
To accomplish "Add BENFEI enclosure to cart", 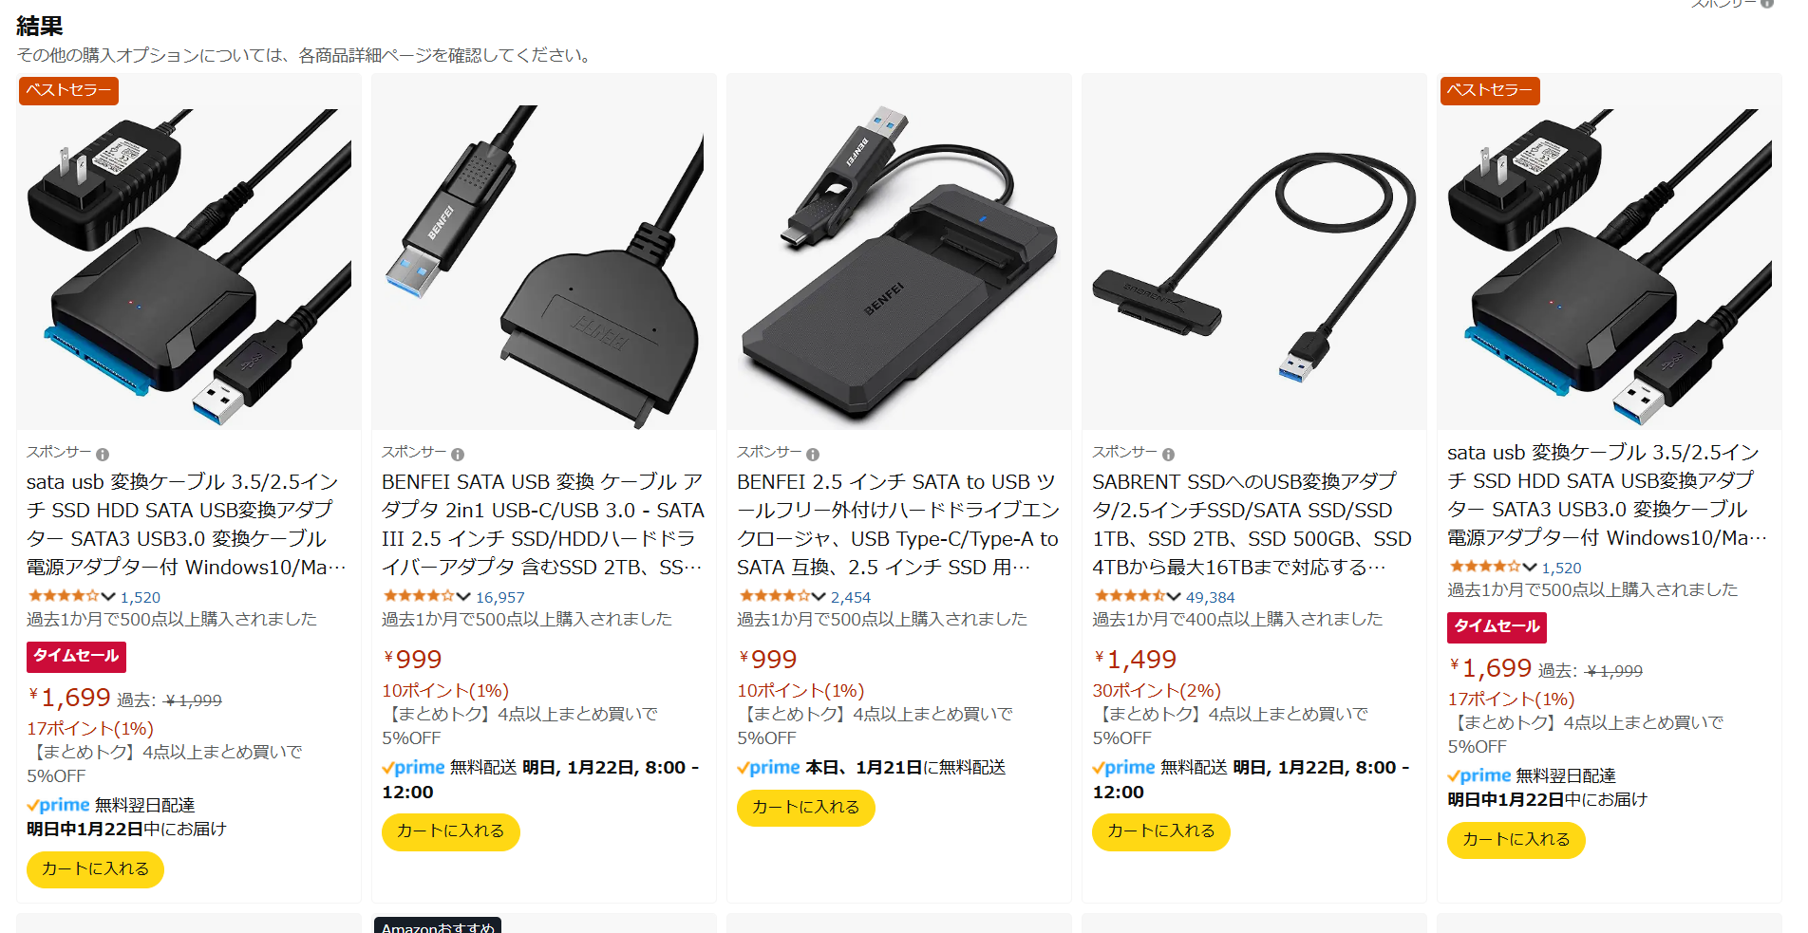I will [805, 808].
